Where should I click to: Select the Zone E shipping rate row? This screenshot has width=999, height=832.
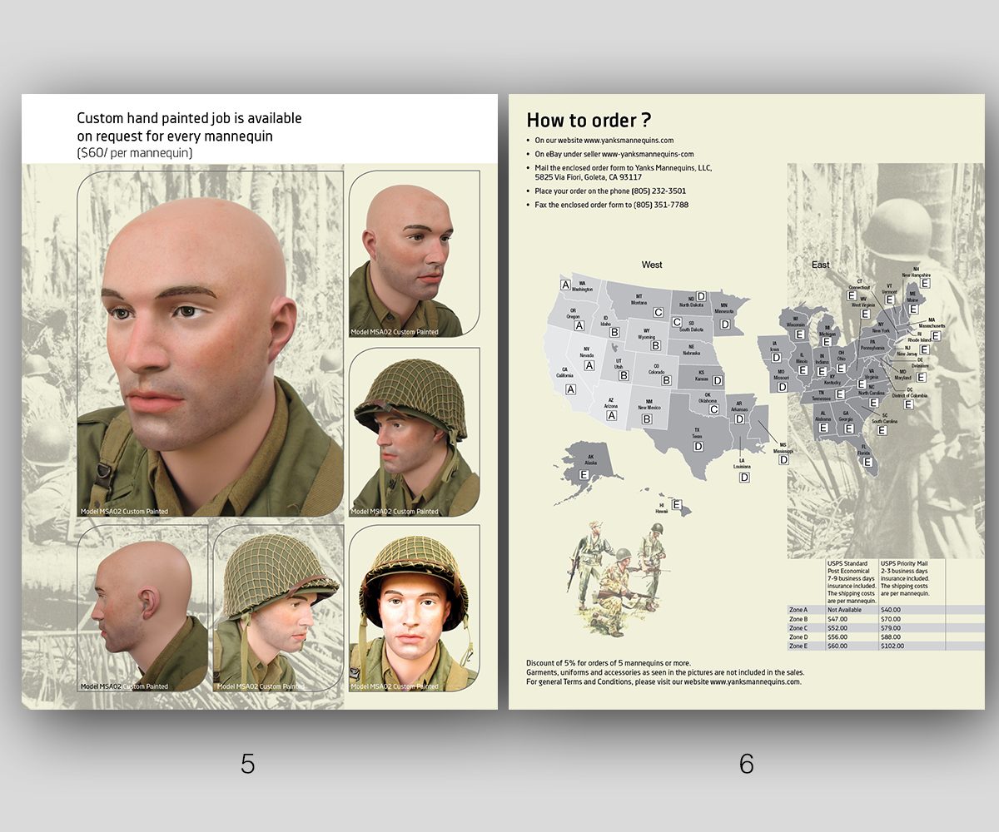pos(866,646)
